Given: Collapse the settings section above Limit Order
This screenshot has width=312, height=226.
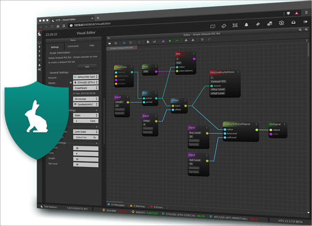Looking at the screenshot, I should [97, 127].
